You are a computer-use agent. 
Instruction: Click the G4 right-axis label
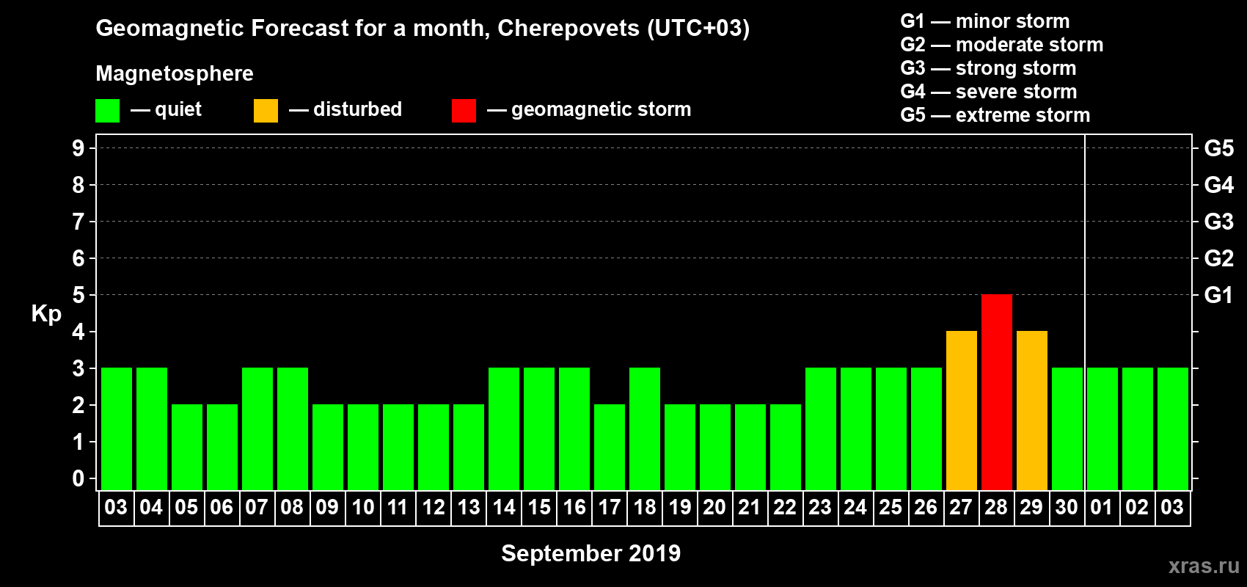point(1219,185)
